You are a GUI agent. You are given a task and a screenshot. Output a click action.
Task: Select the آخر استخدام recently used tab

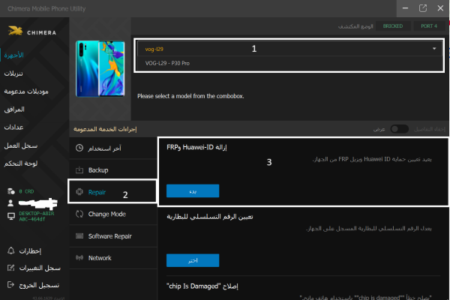pos(113,148)
